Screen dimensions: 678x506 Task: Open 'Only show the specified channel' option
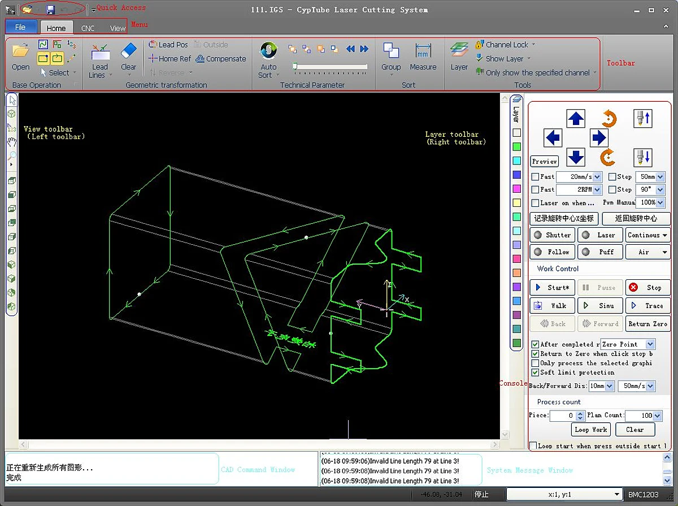535,73
